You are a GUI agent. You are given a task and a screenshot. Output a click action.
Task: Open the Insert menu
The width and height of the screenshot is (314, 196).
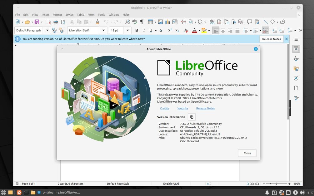pyautogui.click(x=45, y=15)
